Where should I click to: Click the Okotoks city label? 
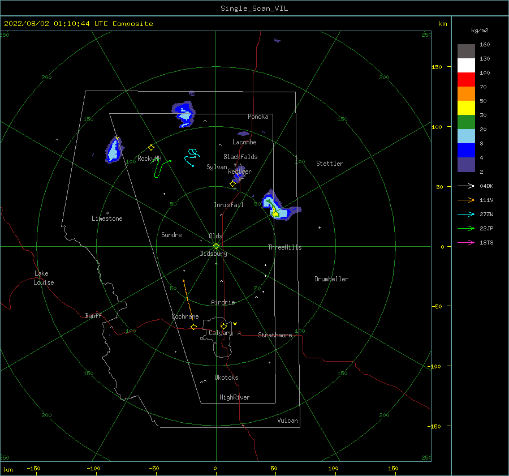pos(226,377)
